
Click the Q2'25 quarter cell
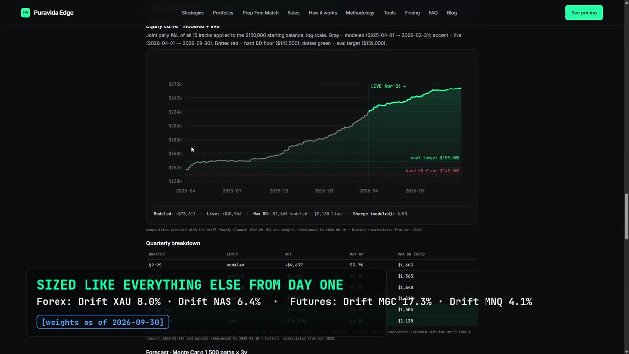[155, 265]
